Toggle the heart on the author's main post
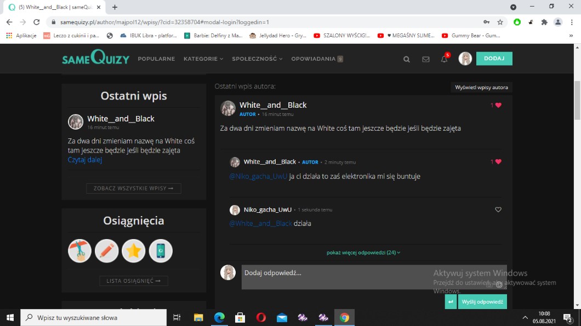Viewport: 581px width, 326px height. pos(498,105)
